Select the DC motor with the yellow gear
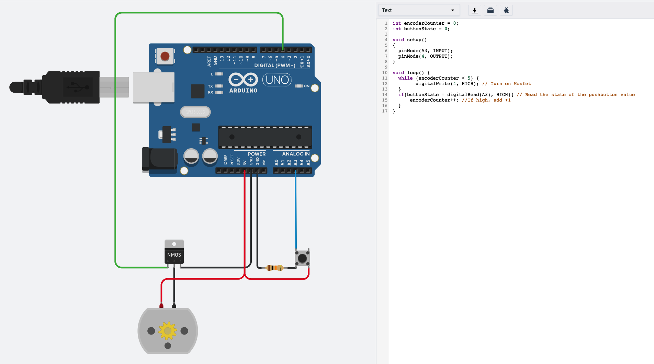Screen dimensions: 654x364 coord(168,331)
